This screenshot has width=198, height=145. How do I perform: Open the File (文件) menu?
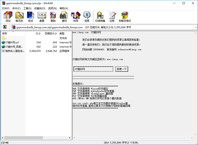coord(6,8)
